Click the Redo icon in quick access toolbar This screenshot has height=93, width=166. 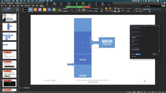pyautogui.click(x=23, y=3)
